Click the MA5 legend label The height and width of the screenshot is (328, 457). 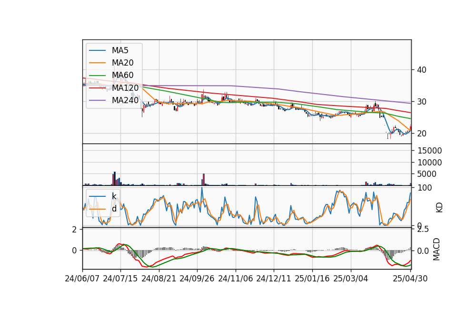pos(120,50)
